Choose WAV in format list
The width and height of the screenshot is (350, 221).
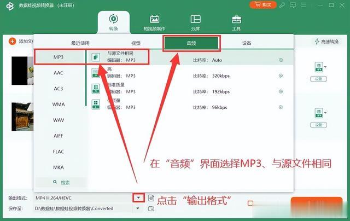coord(59,120)
